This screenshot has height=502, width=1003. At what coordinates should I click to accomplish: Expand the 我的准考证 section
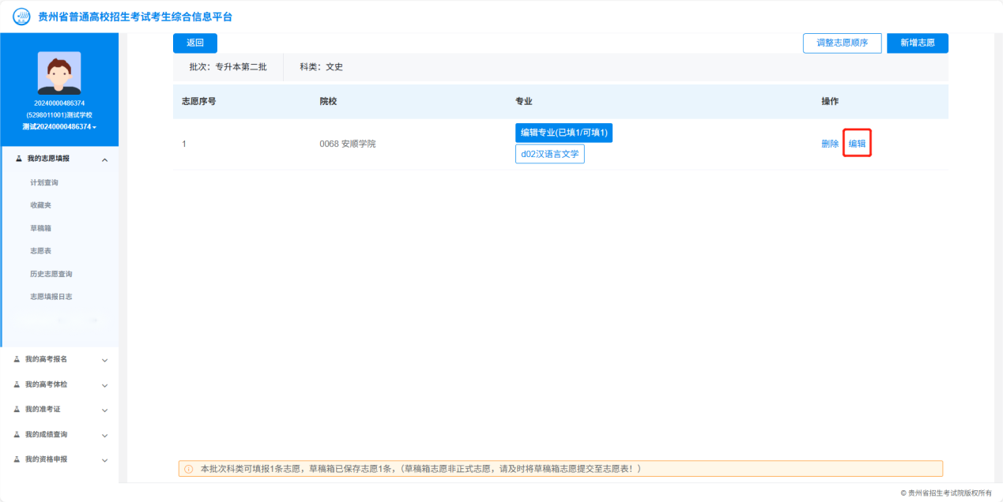point(59,410)
